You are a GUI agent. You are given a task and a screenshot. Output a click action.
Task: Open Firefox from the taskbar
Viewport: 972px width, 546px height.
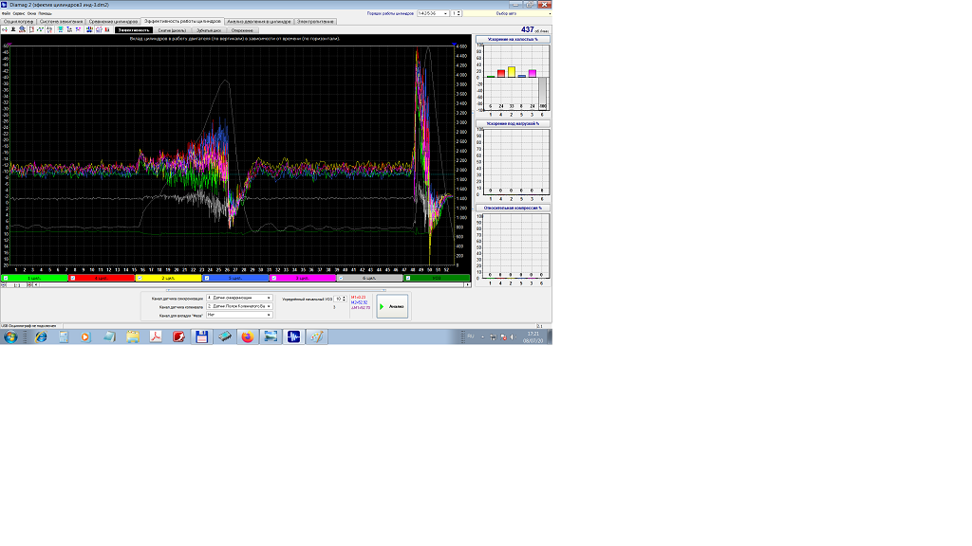tap(247, 337)
